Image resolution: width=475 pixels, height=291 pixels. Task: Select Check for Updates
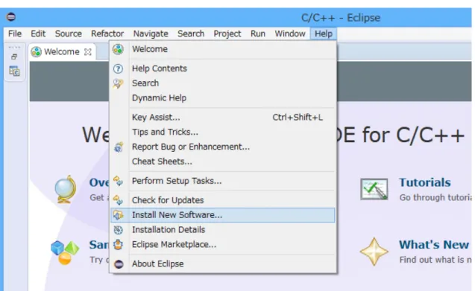pyautogui.click(x=224, y=200)
